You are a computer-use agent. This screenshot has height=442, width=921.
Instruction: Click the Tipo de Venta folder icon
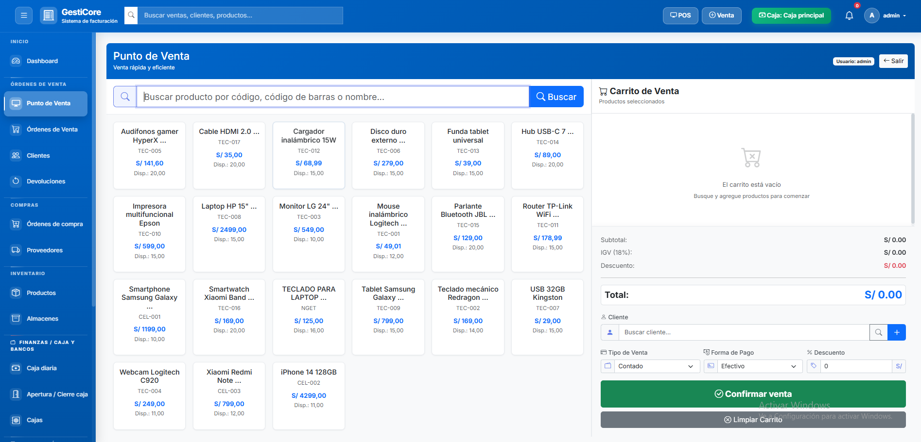(x=608, y=366)
